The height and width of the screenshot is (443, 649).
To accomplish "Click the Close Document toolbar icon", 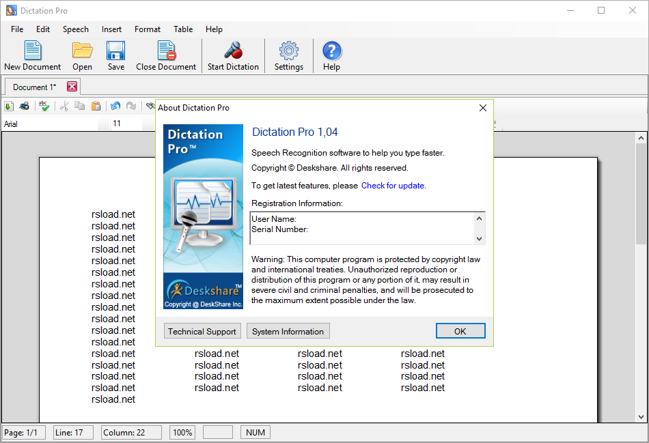I will coord(166,51).
